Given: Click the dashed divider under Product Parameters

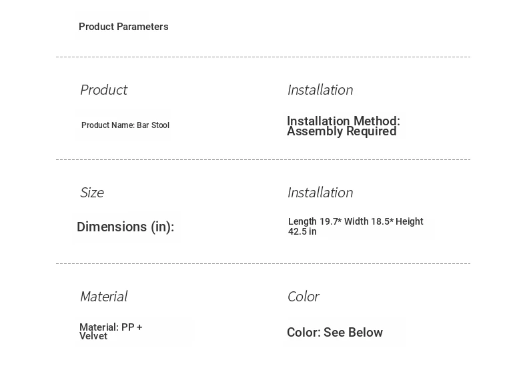Looking at the screenshot, I should (263, 57).
